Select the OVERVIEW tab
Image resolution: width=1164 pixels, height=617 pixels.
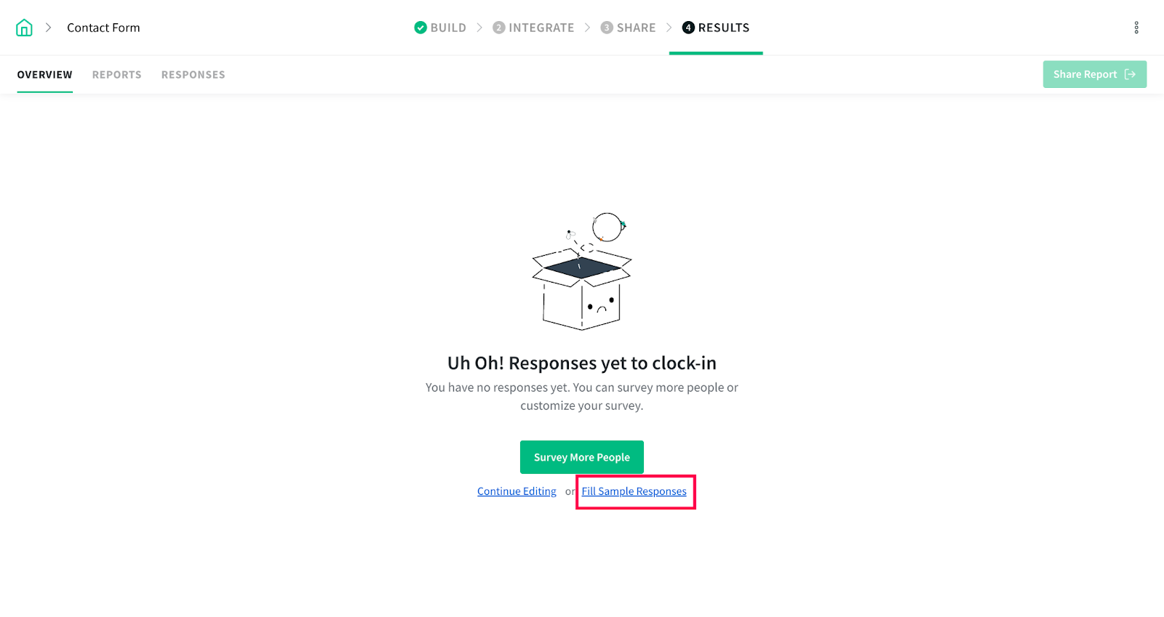tap(45, 75)
